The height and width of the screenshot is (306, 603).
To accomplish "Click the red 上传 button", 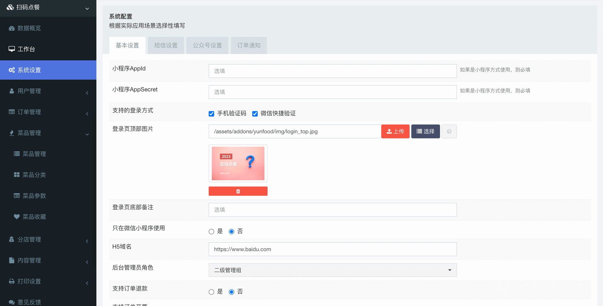I will point(395,132).
